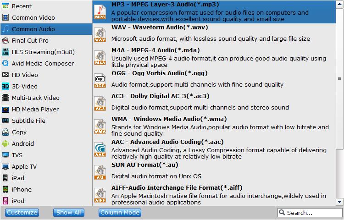The image size is (344, 220).
Task: Click the Final Cut Pro clapperboard icon
Action: [5, 40]
